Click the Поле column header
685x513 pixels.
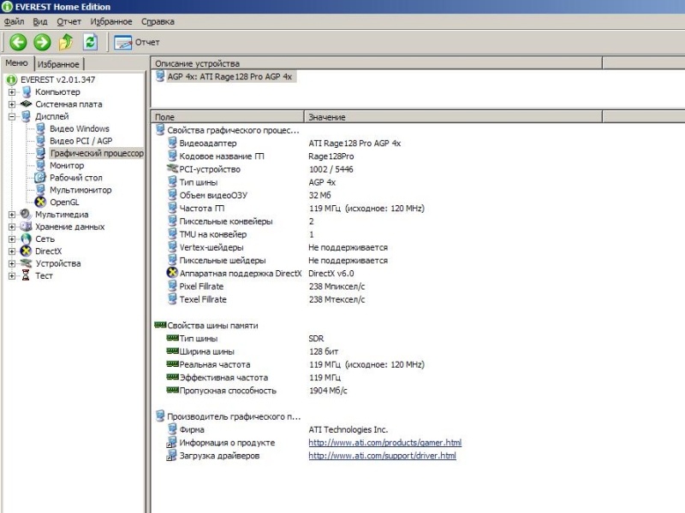point(228,117)
